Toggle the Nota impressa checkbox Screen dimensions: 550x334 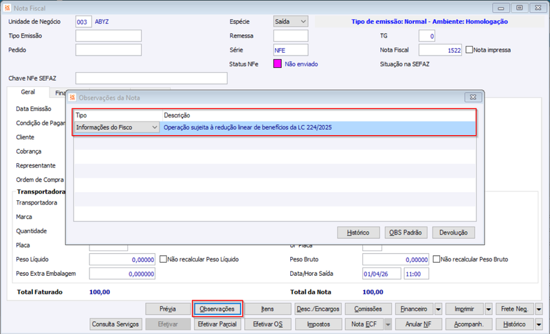tap(469, 49)
